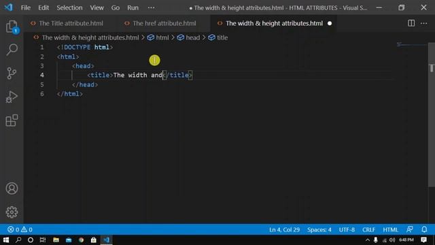The height and width of the screenshot is (245, 435).
Task: Expand the overflow menu ellipsis in menu bar
Action: pos(151,7)
